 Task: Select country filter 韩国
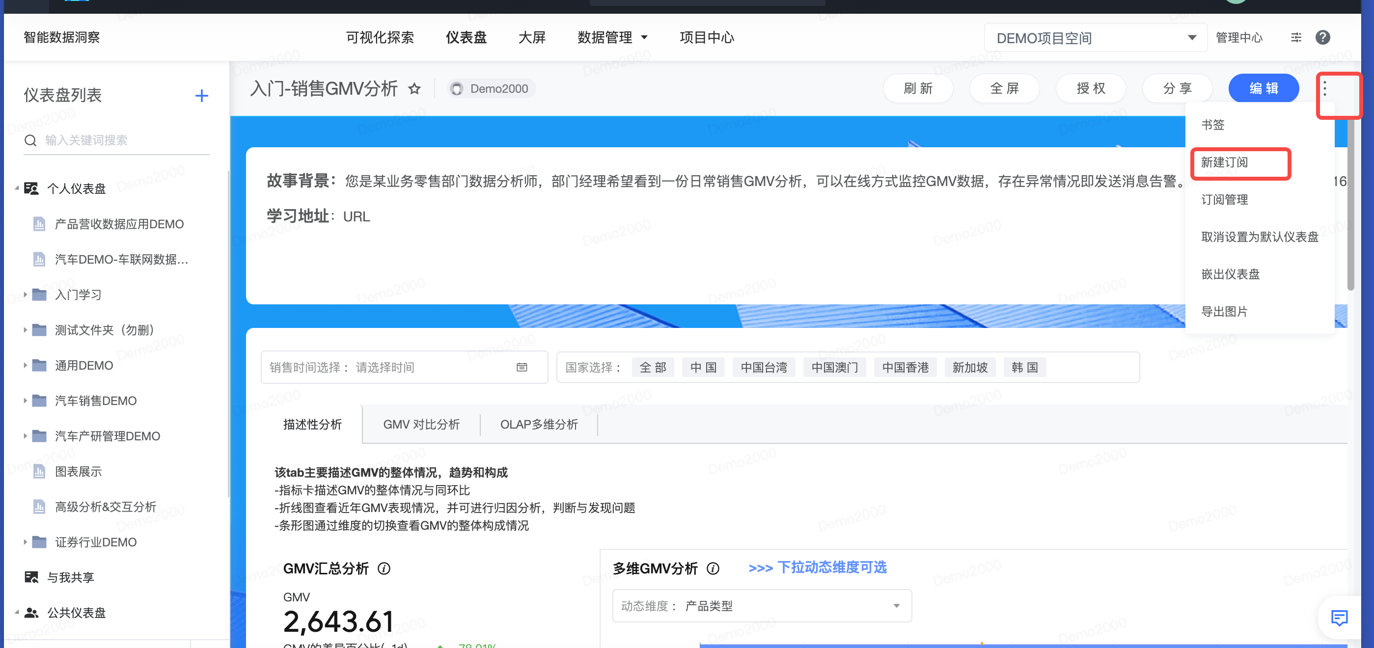click(x=1025, y=367)
